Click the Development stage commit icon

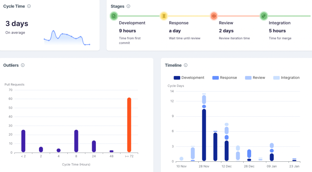[114, 16]
